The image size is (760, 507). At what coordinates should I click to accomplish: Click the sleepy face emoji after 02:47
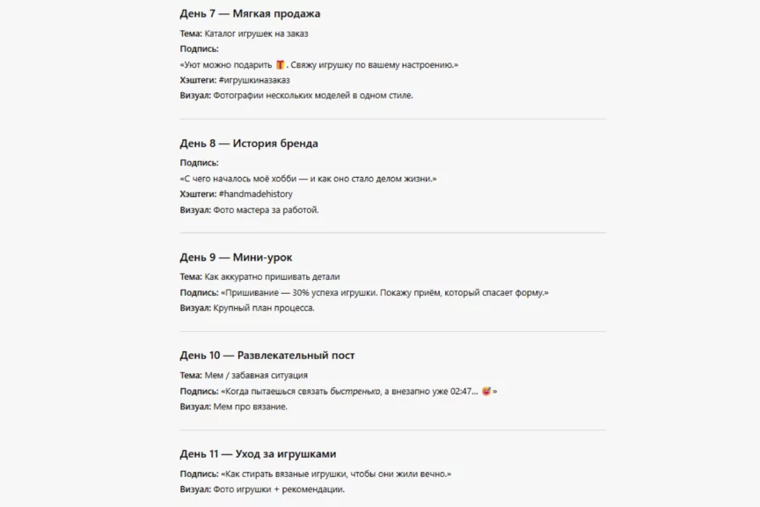point(486,391)
